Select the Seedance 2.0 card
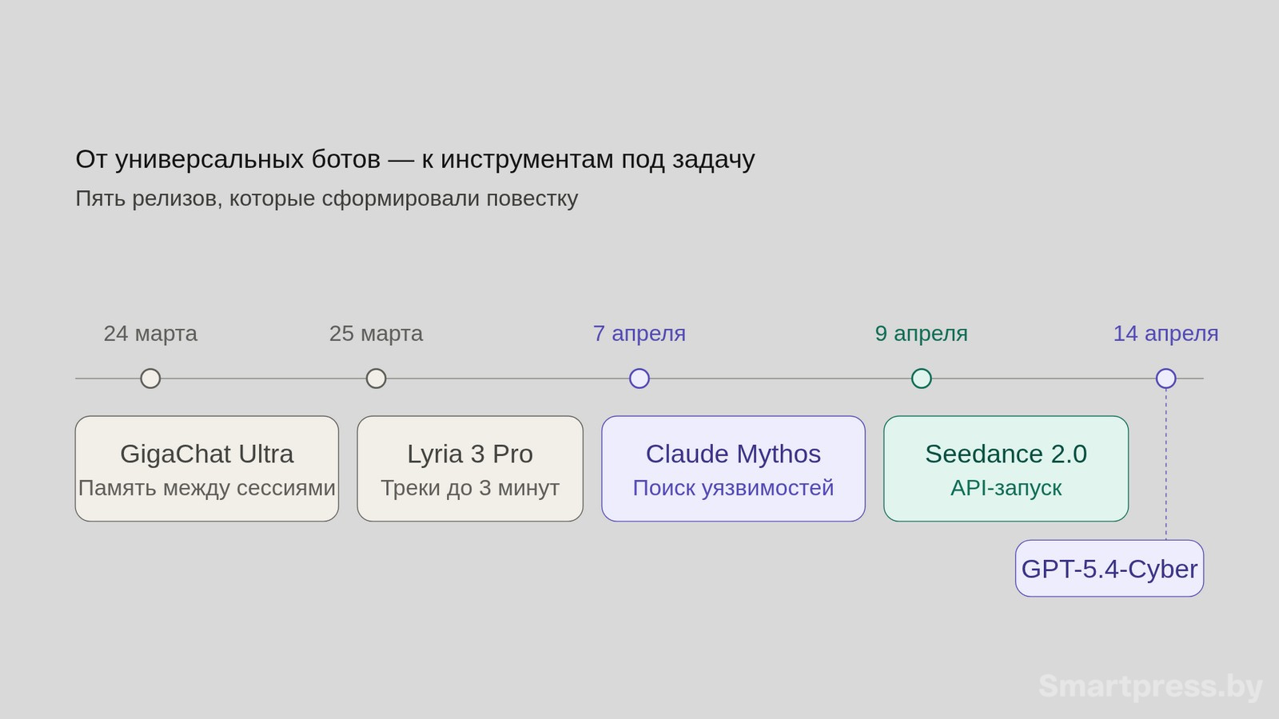Screen dimensions: 1279x719 1006,468
